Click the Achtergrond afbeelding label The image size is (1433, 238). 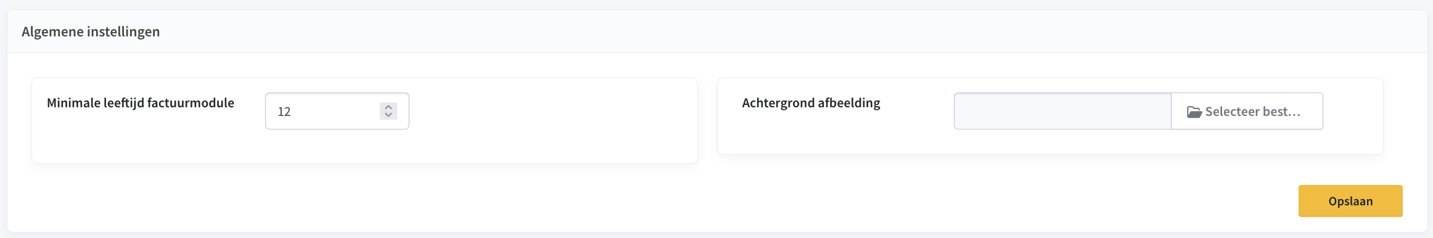[x=811, y=103]
